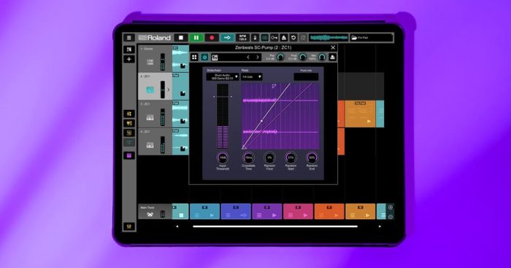Go to next preset with right chevron

[x=258, y=58]
